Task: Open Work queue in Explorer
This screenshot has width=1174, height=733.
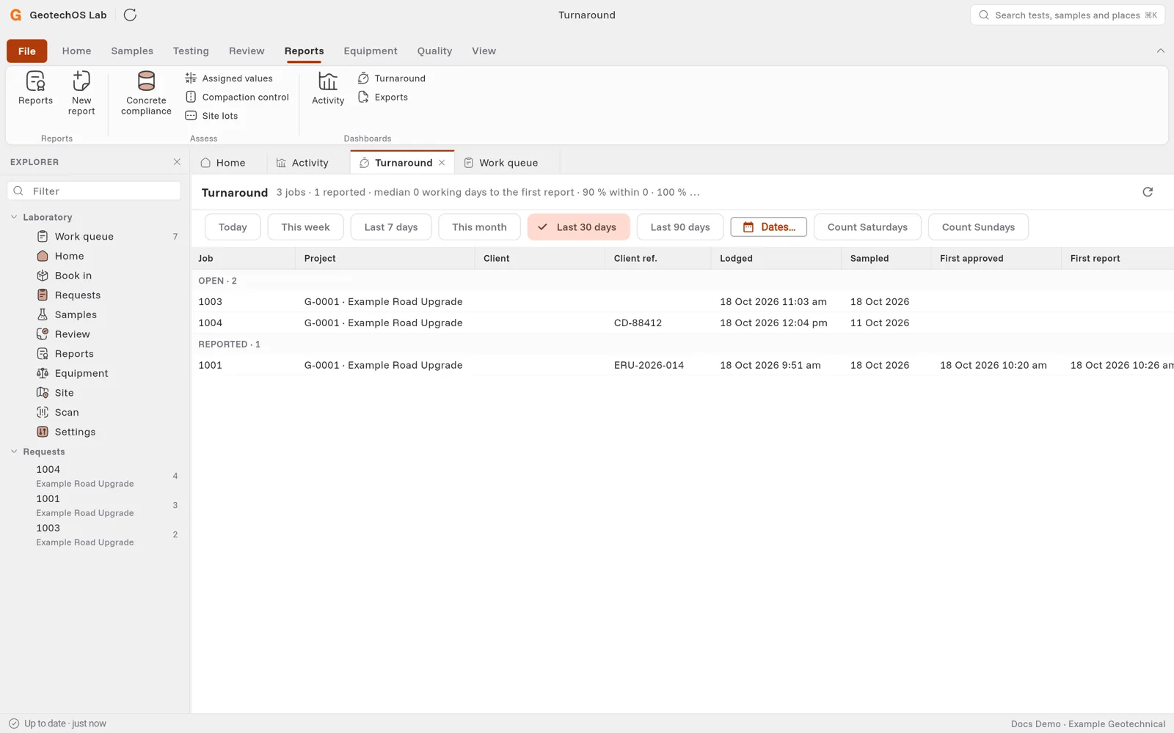Action: click(95, 237)
